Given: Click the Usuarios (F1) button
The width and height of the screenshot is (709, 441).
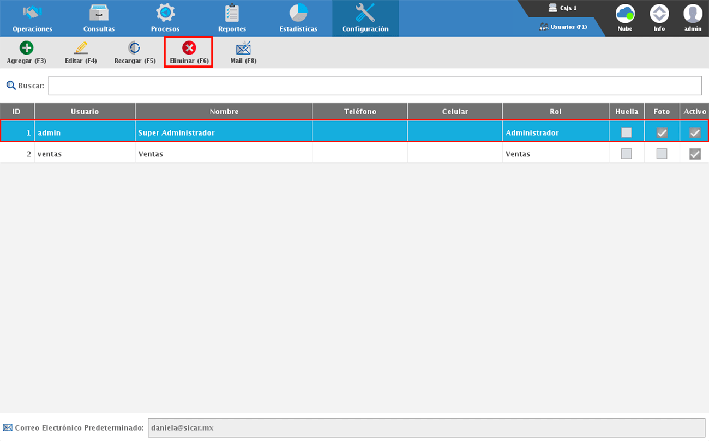Looking at the screenshot, I should click(563, 27).
